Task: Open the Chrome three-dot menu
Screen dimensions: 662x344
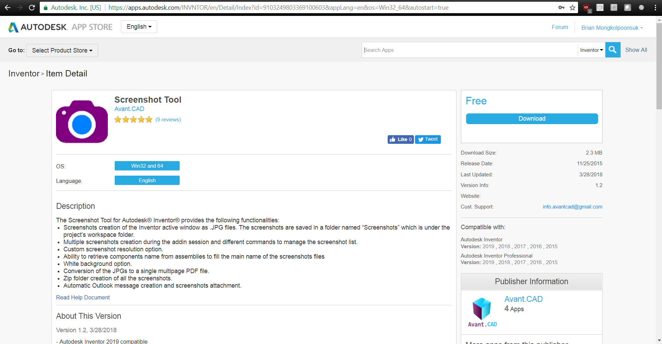Action: (x=655, y=8)
